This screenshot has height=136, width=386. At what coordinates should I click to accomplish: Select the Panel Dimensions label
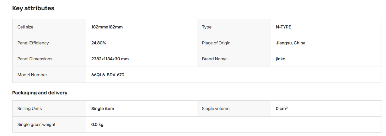35,59
